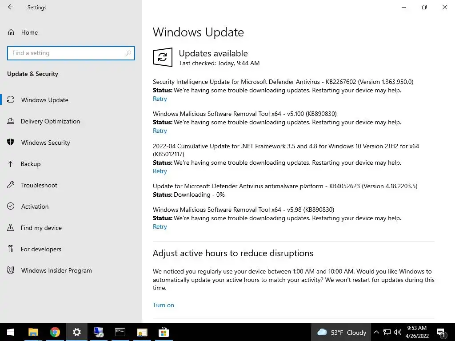The image size is (455, 341).
Task: Click the KB4052623 Defender platform update title
Action: tap(285, 186)
